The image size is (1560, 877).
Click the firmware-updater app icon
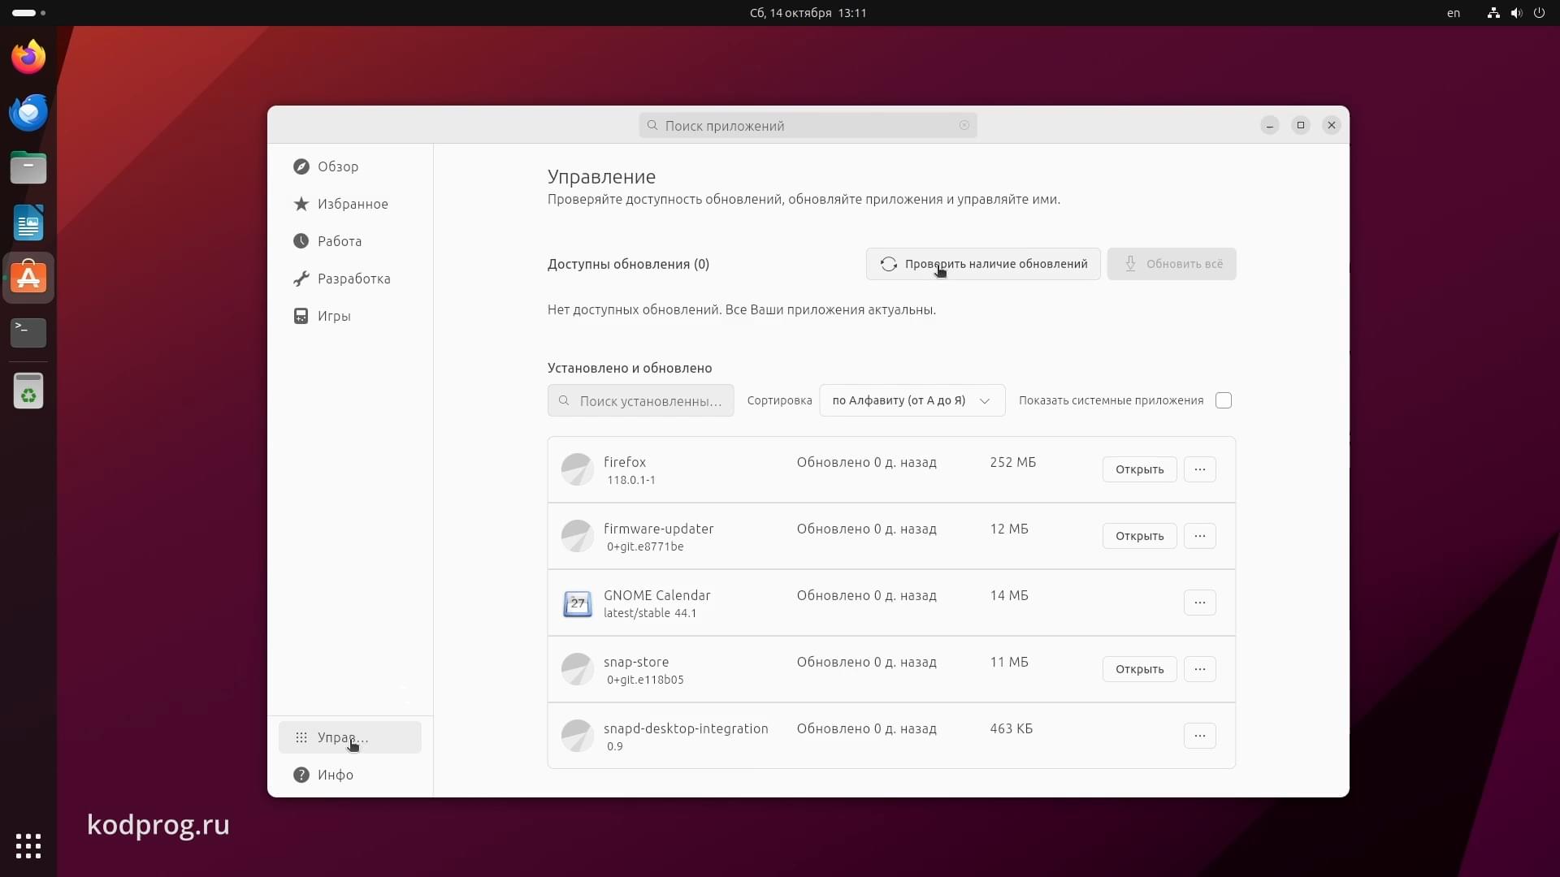(578, 536)
